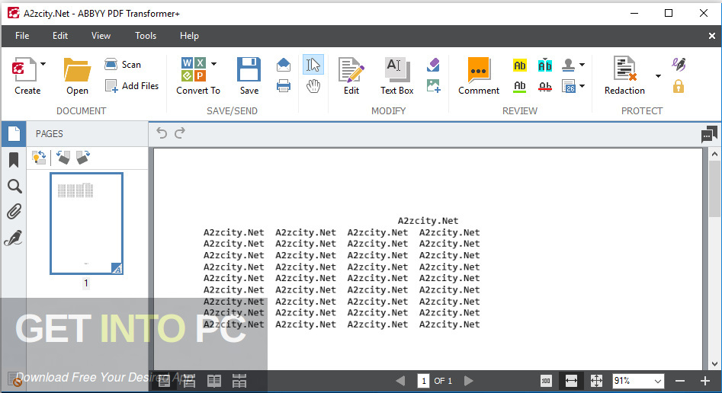Click the page number input field
Viewport: 722px width, 393px height.
click(424, 381)
